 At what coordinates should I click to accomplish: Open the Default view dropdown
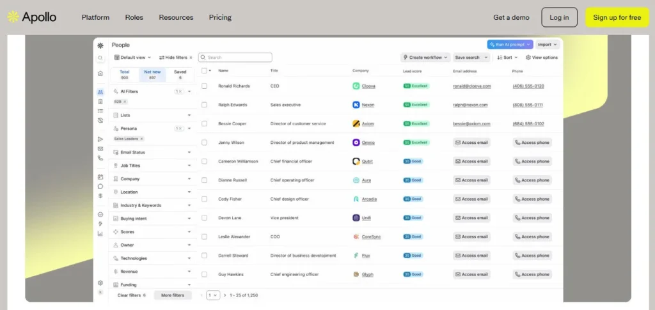132,58
